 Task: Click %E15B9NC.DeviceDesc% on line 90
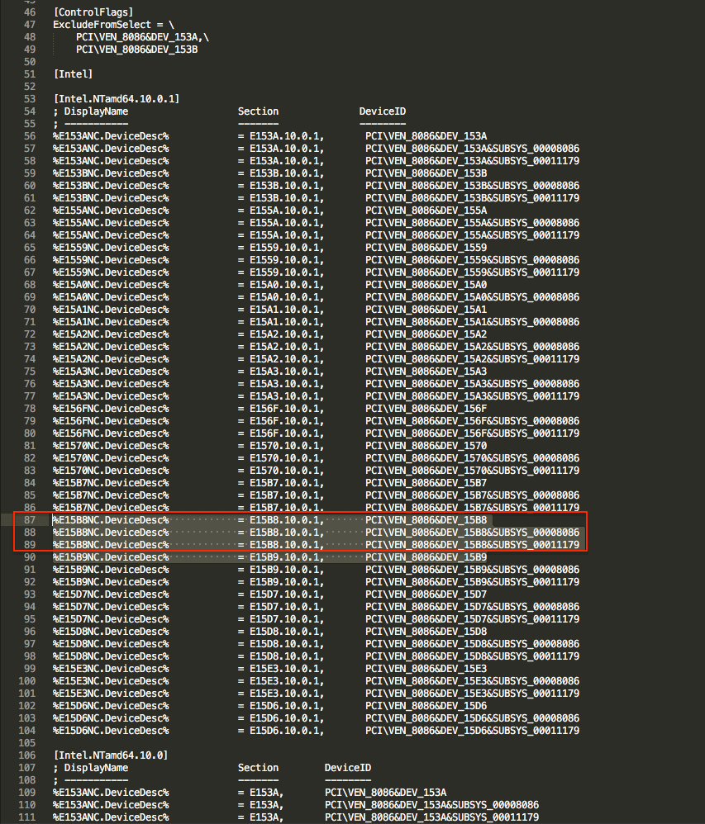coord(111,557)
